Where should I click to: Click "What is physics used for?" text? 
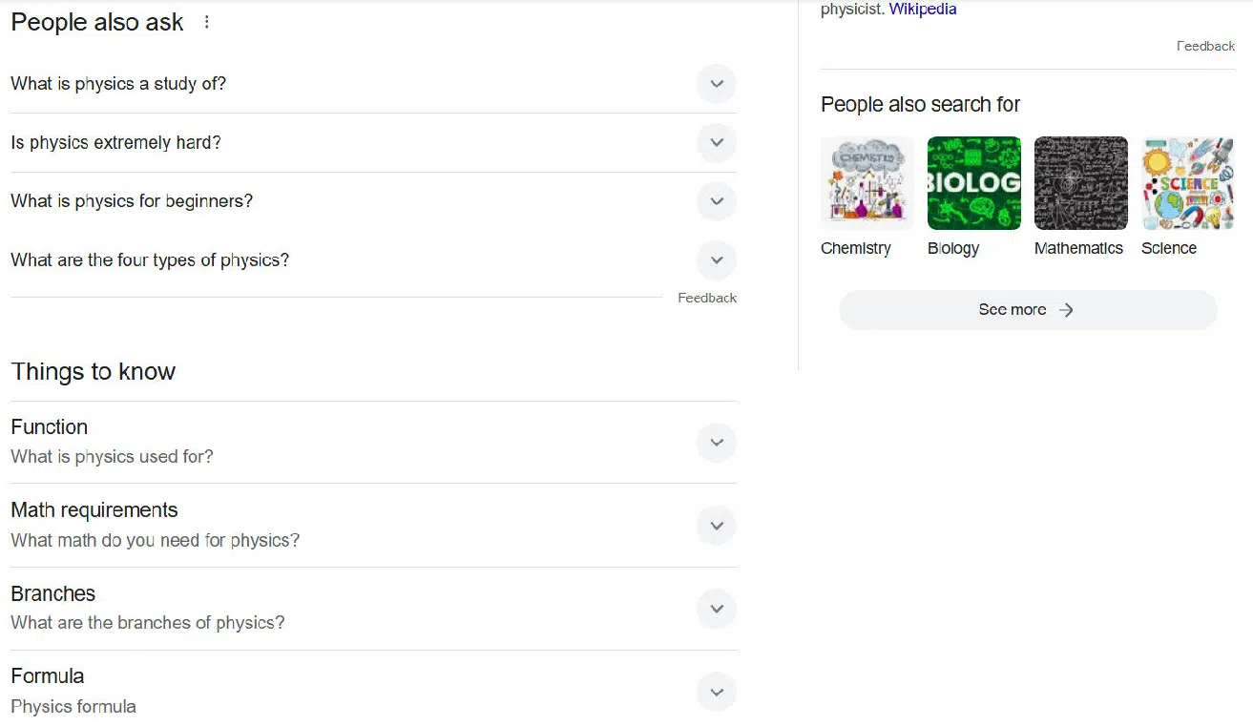tap(112, 457)
